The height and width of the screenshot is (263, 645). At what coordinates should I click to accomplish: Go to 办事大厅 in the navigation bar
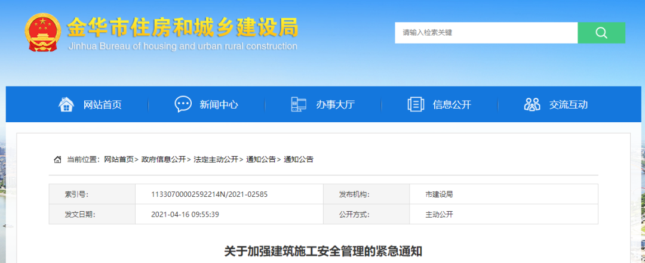pos(335,104)
